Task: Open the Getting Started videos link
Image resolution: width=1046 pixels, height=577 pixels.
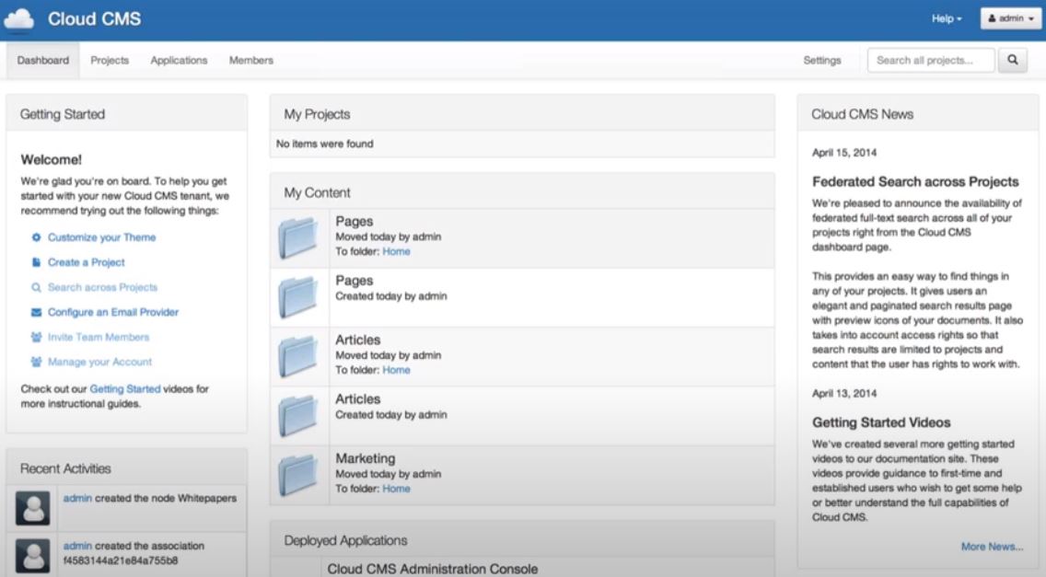Action: (x=124, y=389)
